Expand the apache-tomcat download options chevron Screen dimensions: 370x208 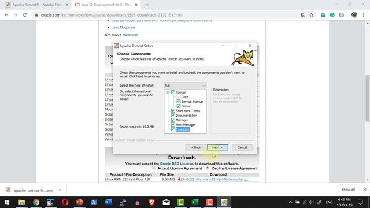click(60, 190)
